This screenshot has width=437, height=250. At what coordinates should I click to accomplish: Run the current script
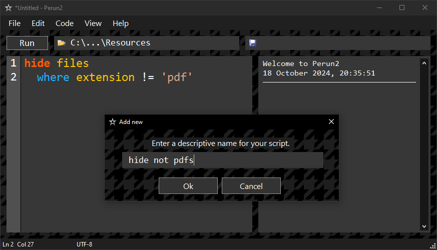27,43
